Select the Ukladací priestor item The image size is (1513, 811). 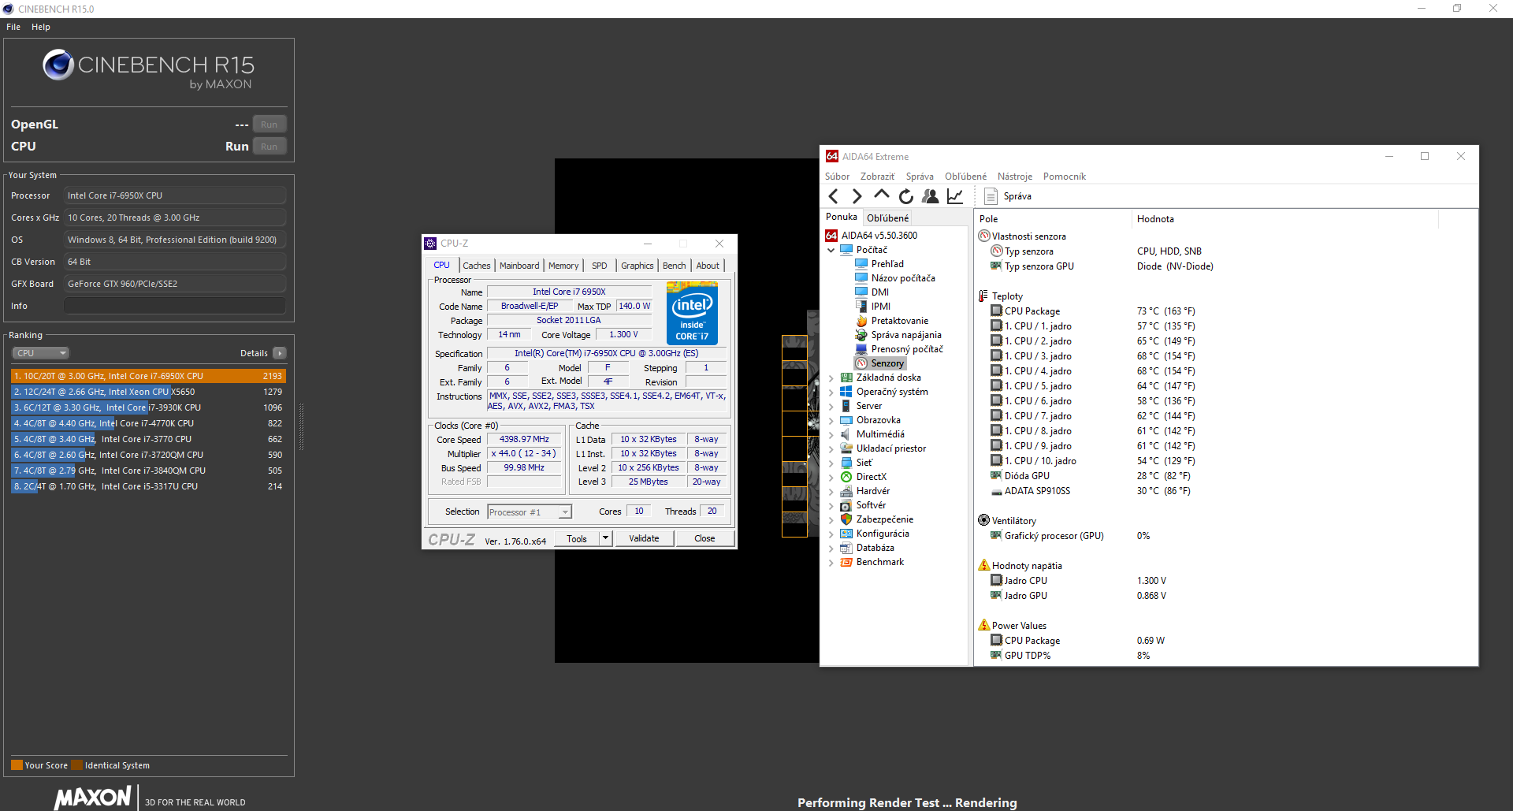tap(891, 448)
